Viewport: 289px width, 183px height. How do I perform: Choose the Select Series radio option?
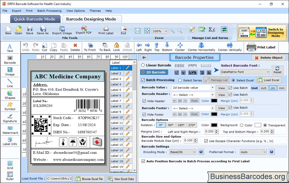(180, 80)
